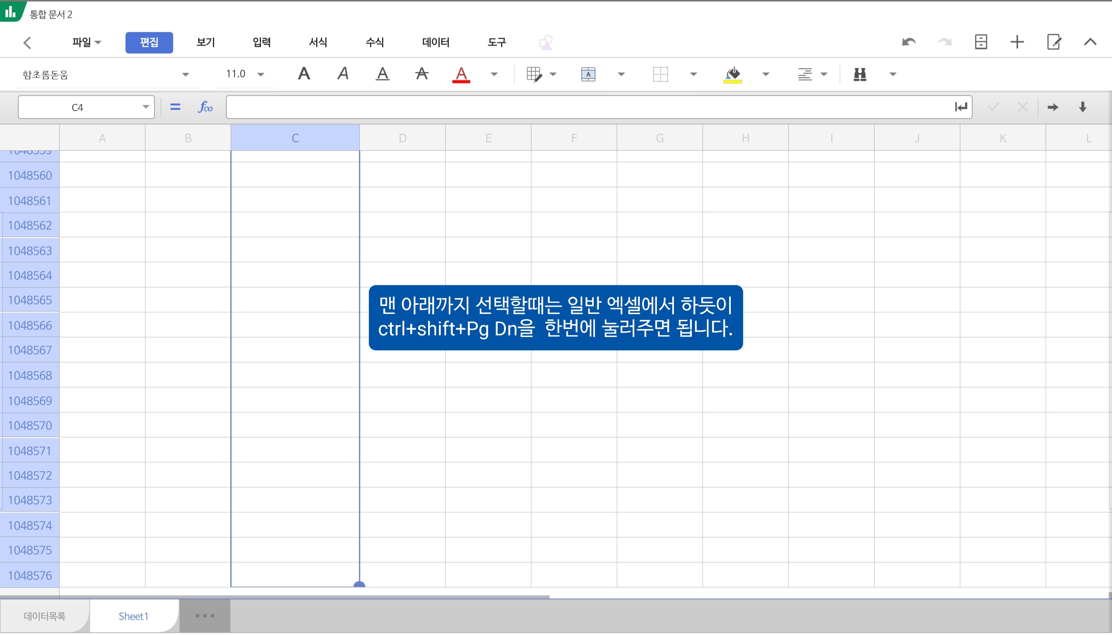Collapse the toolbar with the up chevron

point(1090,42)
